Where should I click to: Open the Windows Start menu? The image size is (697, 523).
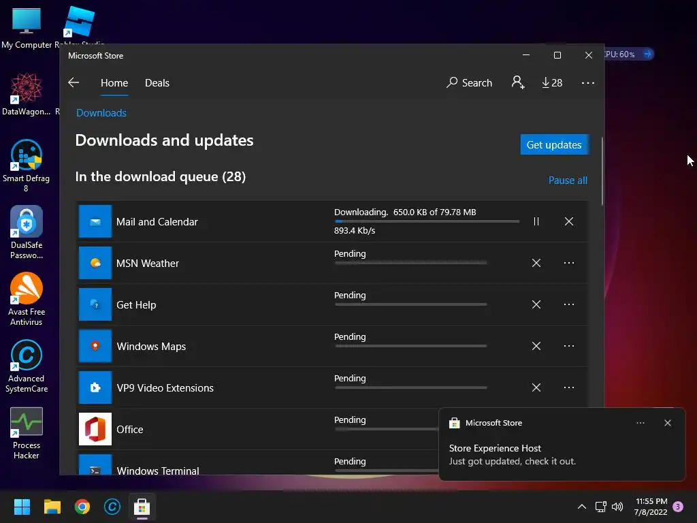[x=22, y=507]
